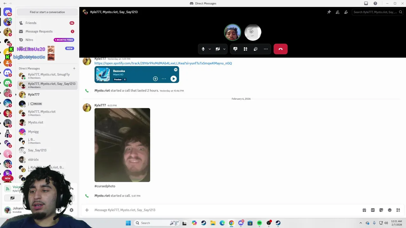Open the Bazooka album cover thumbnail

coord(103,75)
